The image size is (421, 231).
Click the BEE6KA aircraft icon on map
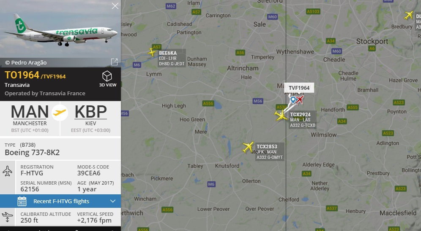[152, 52]
